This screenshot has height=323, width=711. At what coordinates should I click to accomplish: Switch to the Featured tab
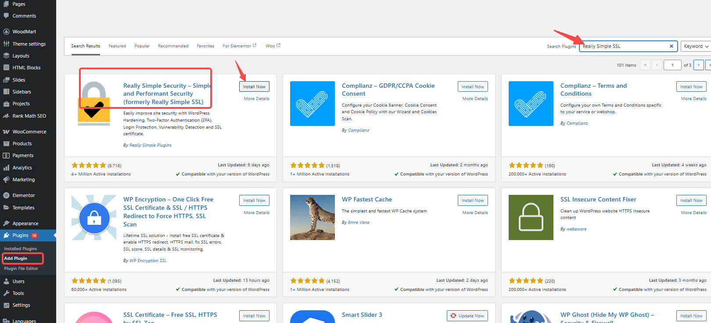click(x=117, y=46)
